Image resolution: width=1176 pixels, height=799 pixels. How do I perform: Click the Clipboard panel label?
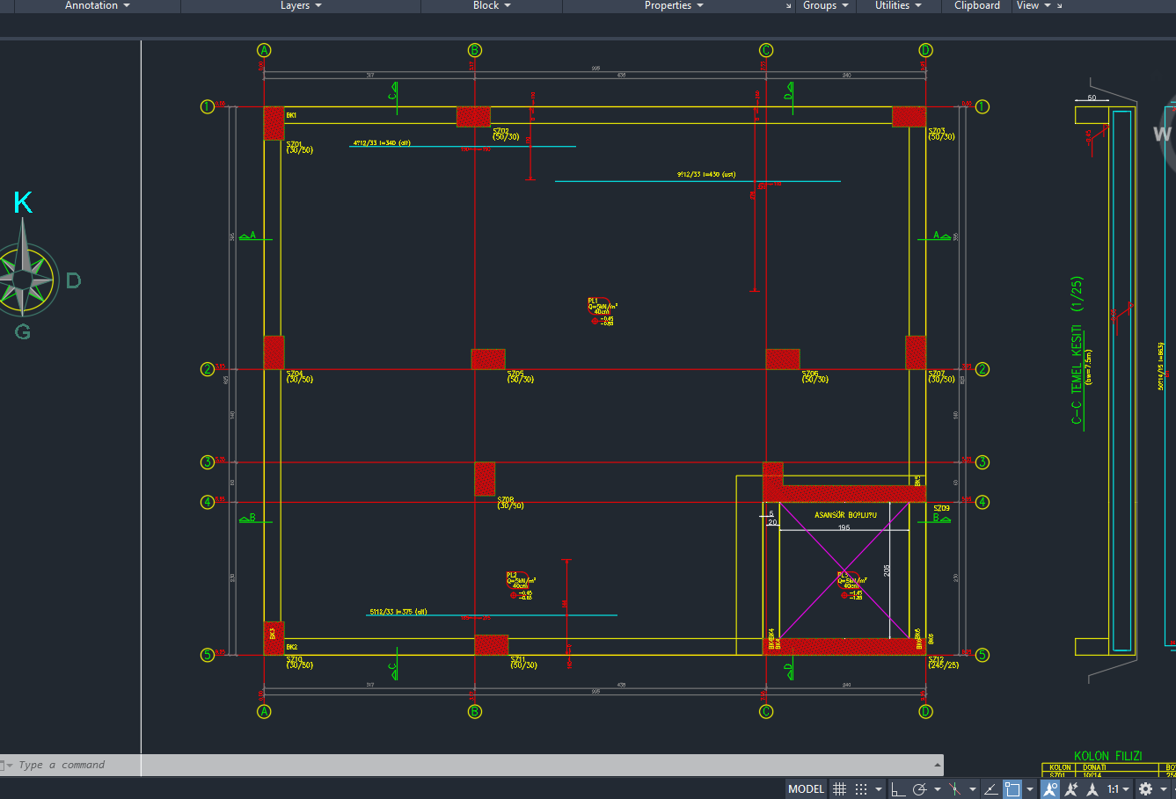click(x=977, y=5)
